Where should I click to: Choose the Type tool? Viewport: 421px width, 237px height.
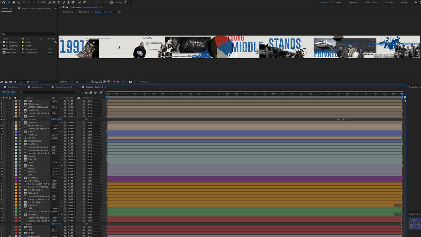(59, 2)
